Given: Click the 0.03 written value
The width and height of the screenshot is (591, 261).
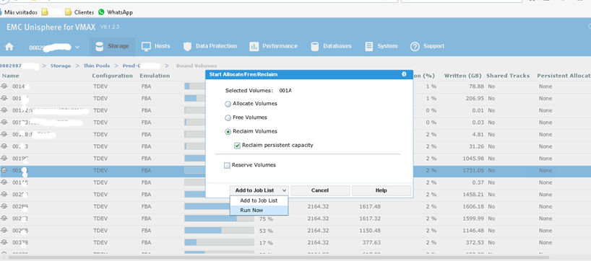Looking at the screenshot, I should 478,123.
